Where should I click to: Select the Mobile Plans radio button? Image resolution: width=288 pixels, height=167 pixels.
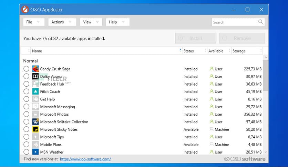pos(26,144)
